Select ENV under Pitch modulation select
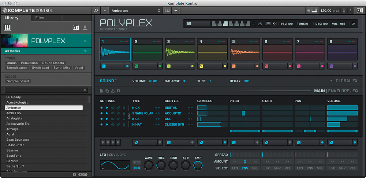The image size is (366, 178). [x=245, y=168]
